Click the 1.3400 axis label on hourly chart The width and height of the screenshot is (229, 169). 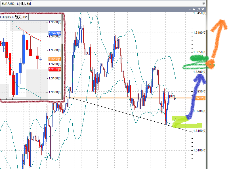pos(199,33)
